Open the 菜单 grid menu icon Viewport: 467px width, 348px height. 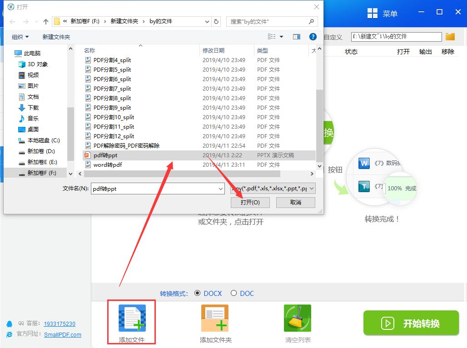point(373,13)
